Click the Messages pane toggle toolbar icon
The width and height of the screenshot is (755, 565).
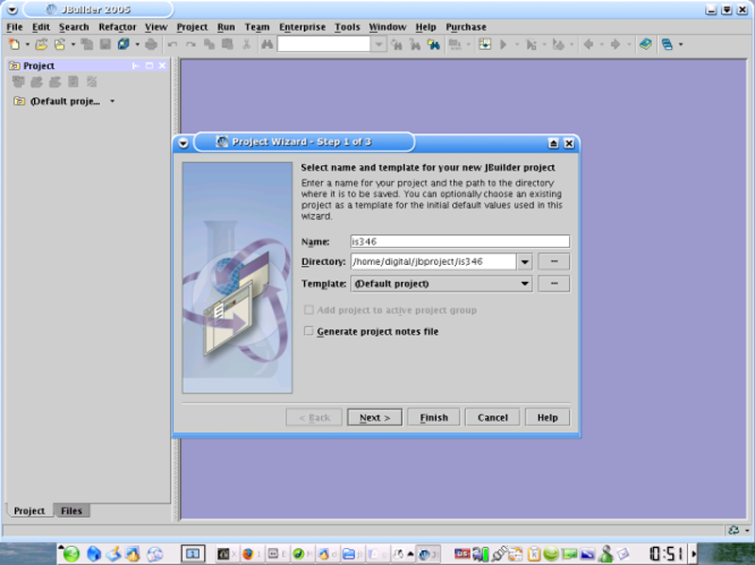point(485,44)
